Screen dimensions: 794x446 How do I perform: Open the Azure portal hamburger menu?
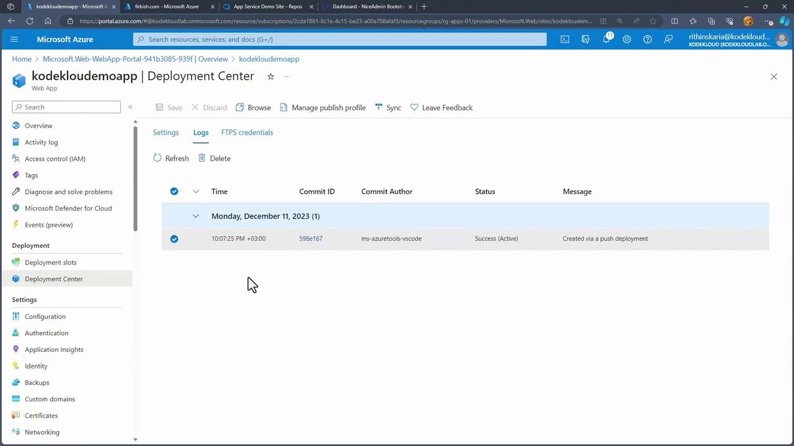(14, 39)
